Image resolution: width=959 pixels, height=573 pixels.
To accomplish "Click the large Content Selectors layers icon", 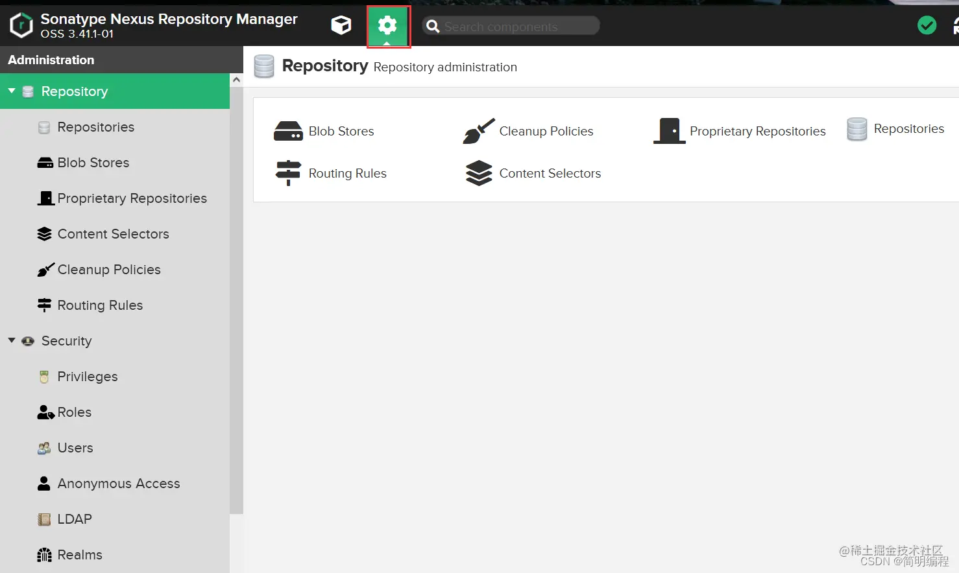I will [479, 173].
